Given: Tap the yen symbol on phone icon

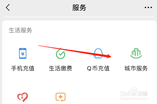Looking at the screenshot, I should pos(23,54).
